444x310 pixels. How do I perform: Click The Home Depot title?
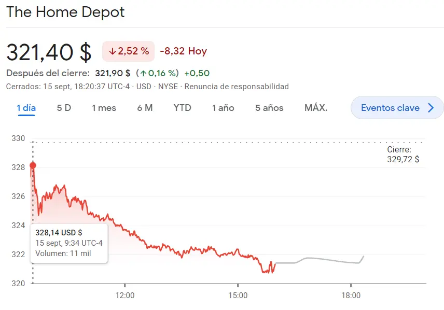tap(65, 12)
